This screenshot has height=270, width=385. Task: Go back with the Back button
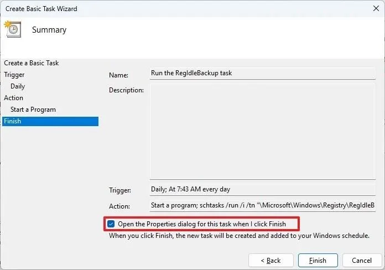pyautogui.click(x=271, y=261)
